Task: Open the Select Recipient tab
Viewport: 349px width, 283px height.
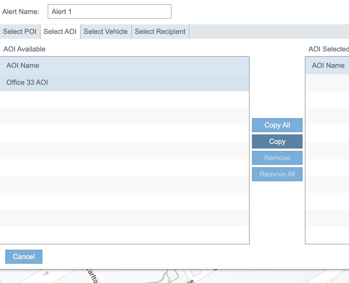Action: pos(160,32)
